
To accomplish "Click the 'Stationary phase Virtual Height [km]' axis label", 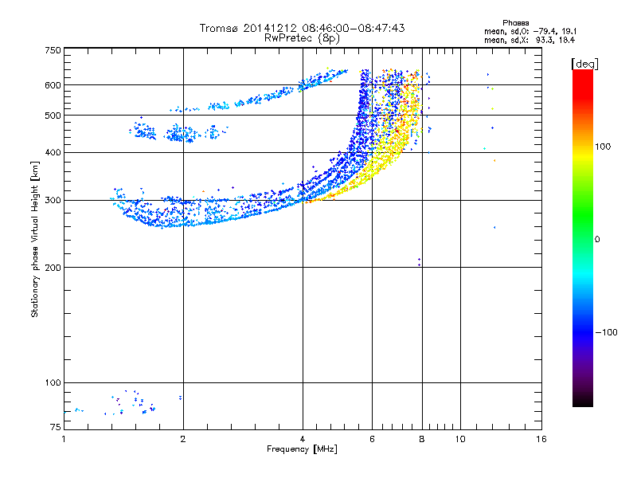I will click(35, 240).
